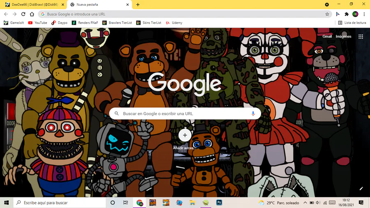Open the Freddy face taskbar app

(x=153, y=203)
